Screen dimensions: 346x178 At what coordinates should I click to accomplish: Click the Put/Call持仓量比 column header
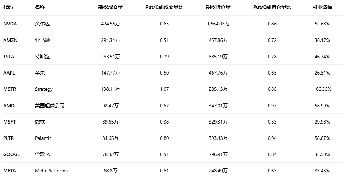tap(272, 7)
